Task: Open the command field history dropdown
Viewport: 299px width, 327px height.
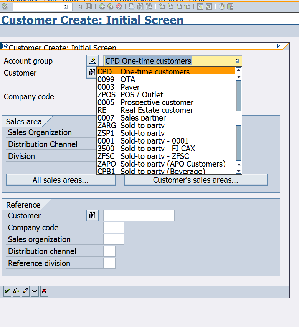Action: (66, 7)
